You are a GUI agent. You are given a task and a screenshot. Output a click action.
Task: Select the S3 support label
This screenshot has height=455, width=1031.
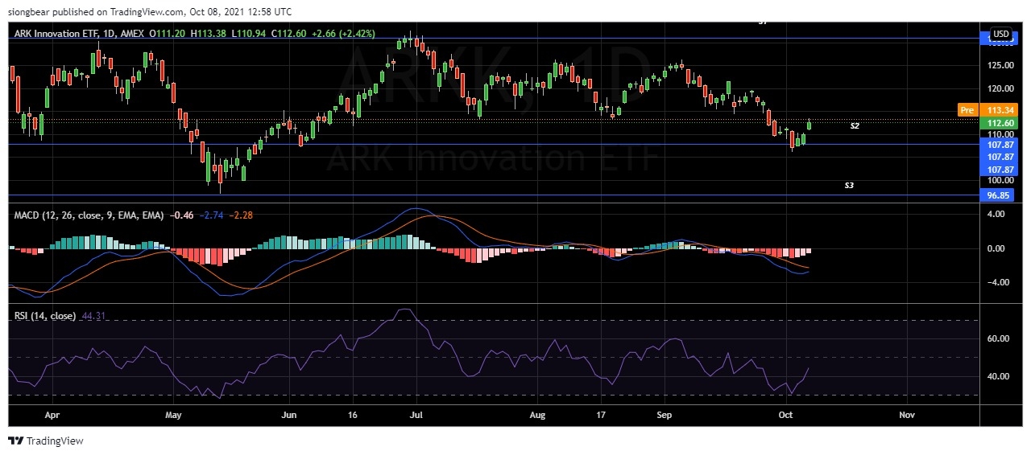pyautogui.click(x=849, y=186)
